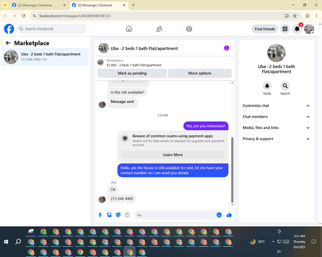The height and width of the screenshot is (257, 322).
Task: Click the Facebook logo
Action: [9, 29]
